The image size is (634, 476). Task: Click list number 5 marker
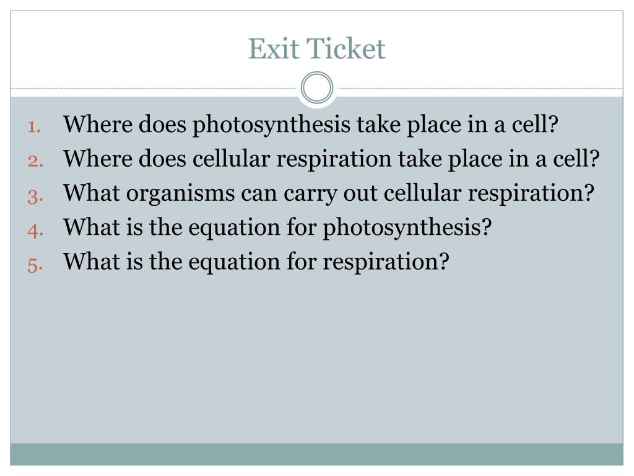pos(34,263)
